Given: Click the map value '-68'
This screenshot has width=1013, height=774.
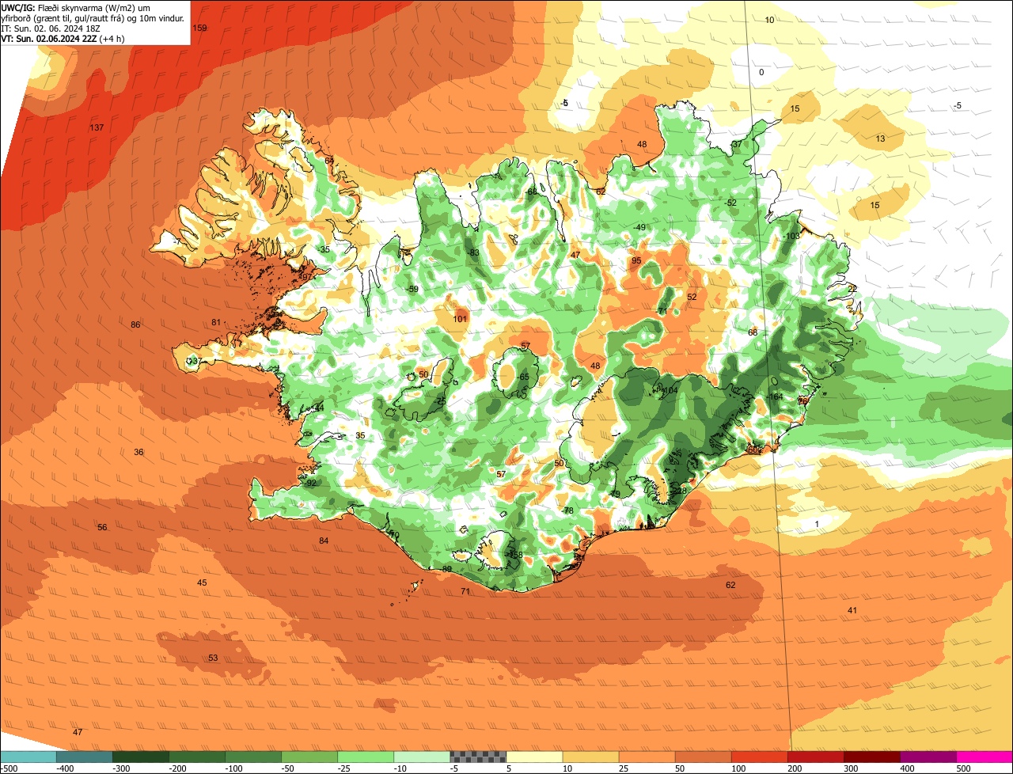Looking at the screenshot, I should pos(531,192).
